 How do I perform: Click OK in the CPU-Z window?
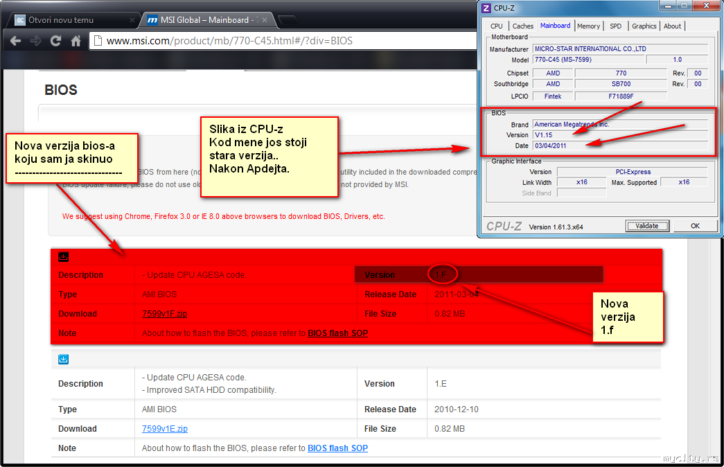tap(695, 226)
